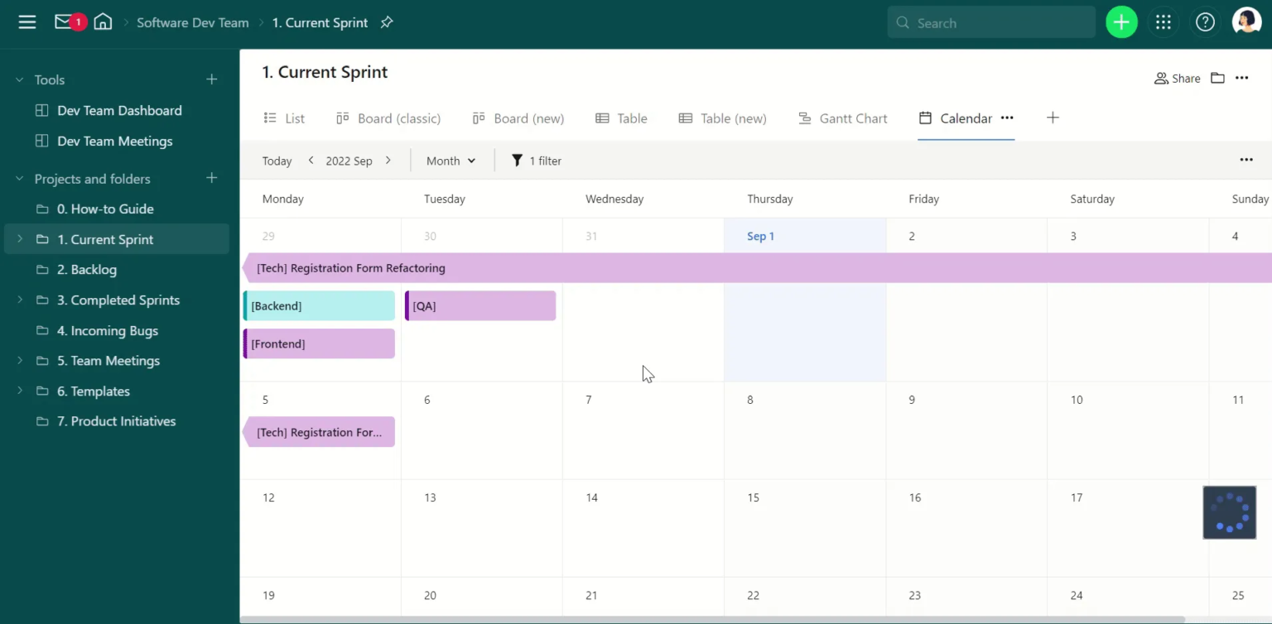The height and width of the screenshot is (624, 1272).
Task: Open the [Backend] task on calendar
Action: [x=319, y=305]
